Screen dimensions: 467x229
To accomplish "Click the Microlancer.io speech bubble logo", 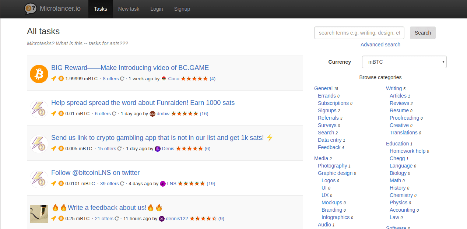I will 31,8.
